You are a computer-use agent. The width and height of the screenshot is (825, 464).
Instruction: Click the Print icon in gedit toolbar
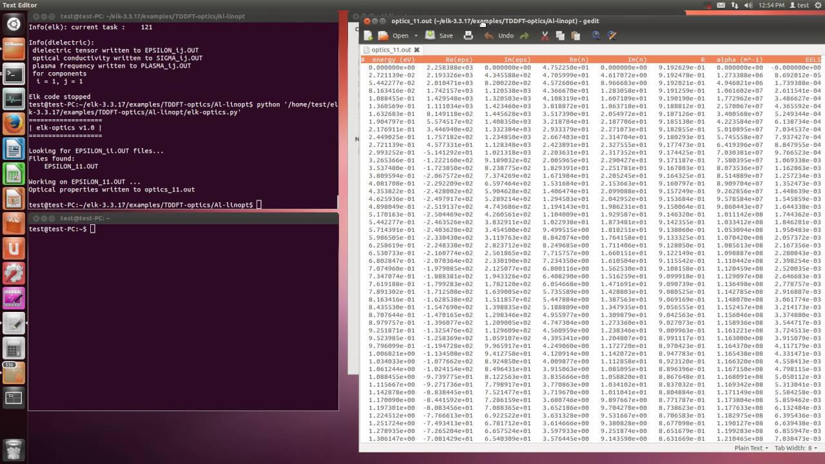(469, 35)
